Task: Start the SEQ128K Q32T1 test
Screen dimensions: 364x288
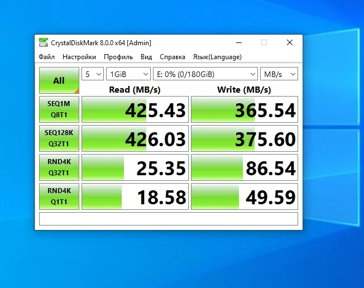Action: pyautogui.click(x=59, y=138)
